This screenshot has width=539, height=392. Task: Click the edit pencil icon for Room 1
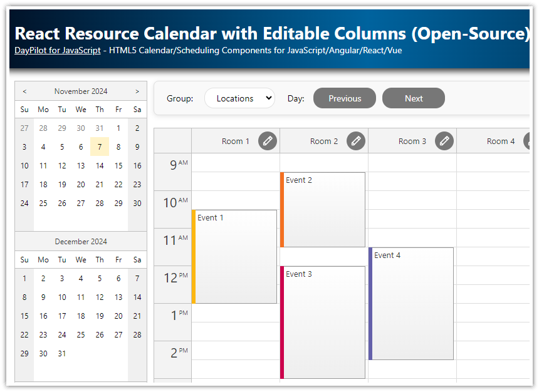click(x=268, y=141)
